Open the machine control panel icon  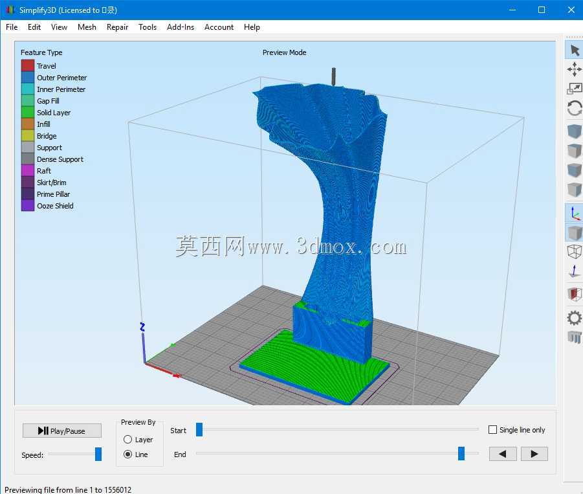pos(575,337)
